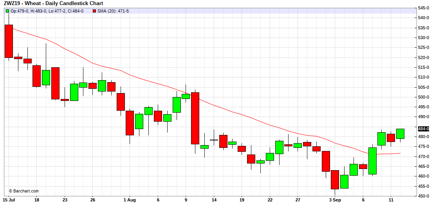The height and width of the screenshot is (212, 433).
Task: Click the last green candle closing at 484
Action: click(x=401, y=134)
